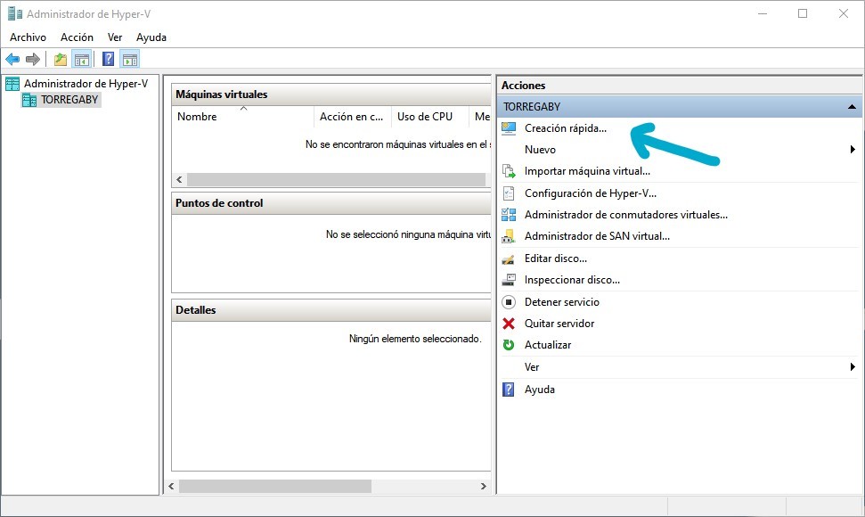The height and width of the screenshot is (517, 865).
Task: Open Administrador de SAN virtual
Action: (597, 237)
